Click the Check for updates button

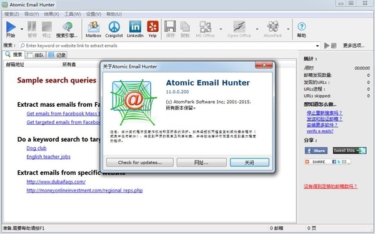tap(140, 162)
